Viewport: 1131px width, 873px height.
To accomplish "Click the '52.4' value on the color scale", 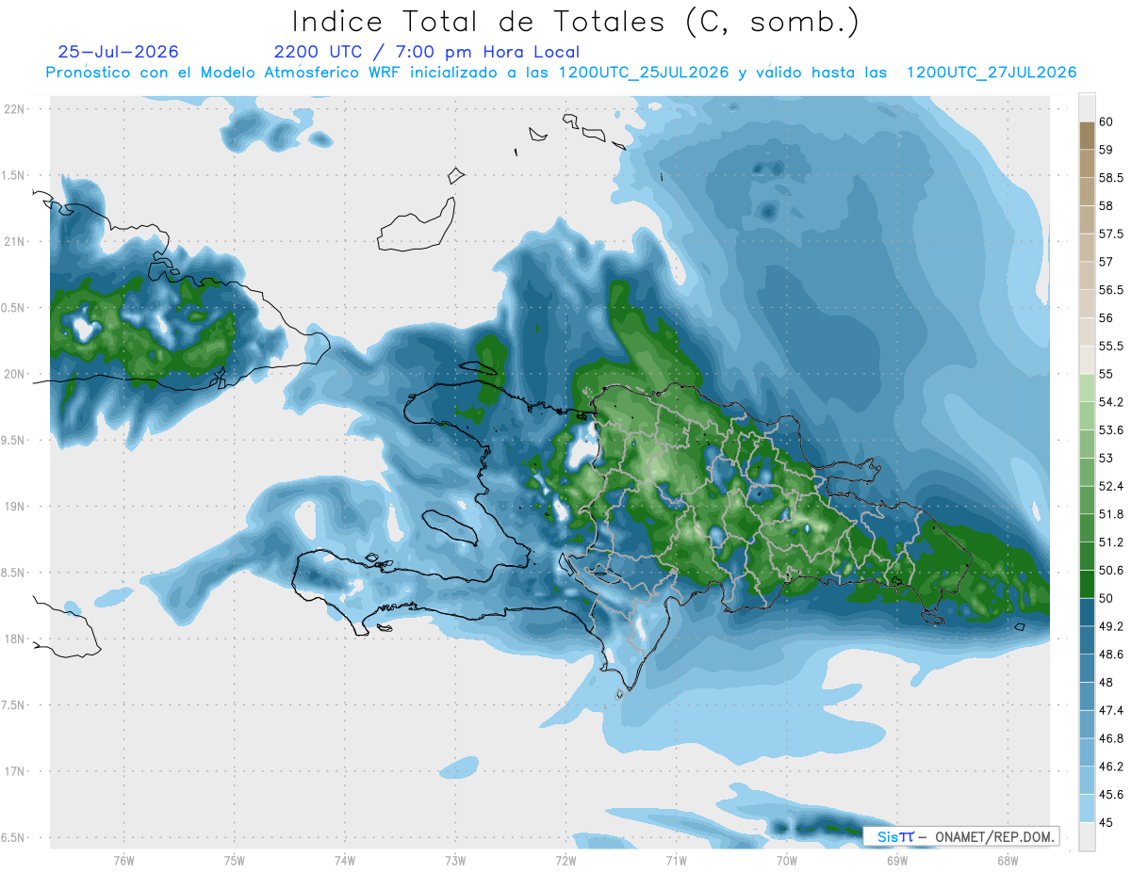I will pos(1112,486).
